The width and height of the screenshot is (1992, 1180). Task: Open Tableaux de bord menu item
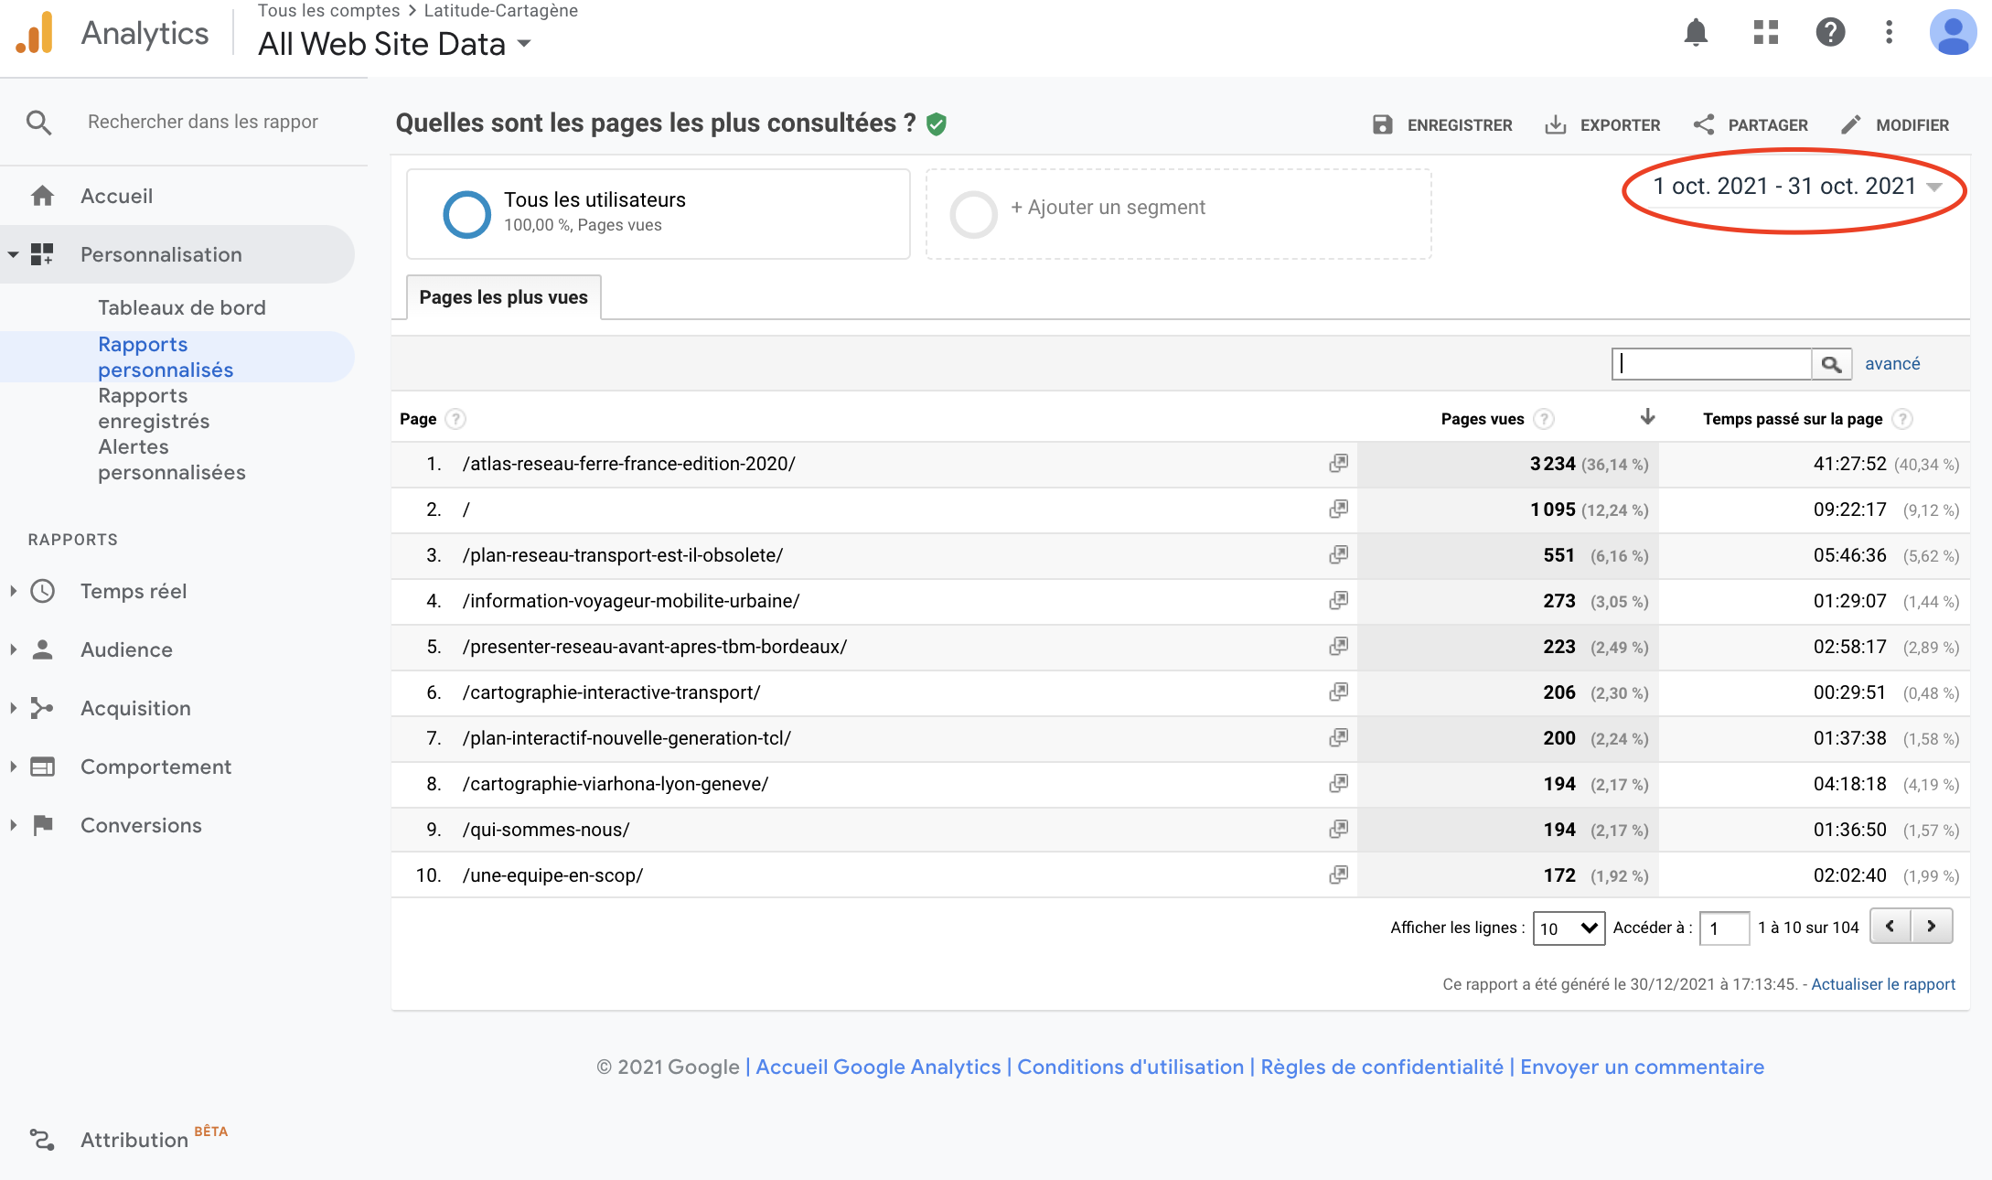click(181, 307)
